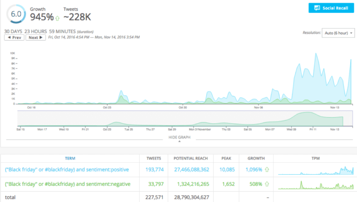Click the up arrow next to 1,096% growth

267,170
